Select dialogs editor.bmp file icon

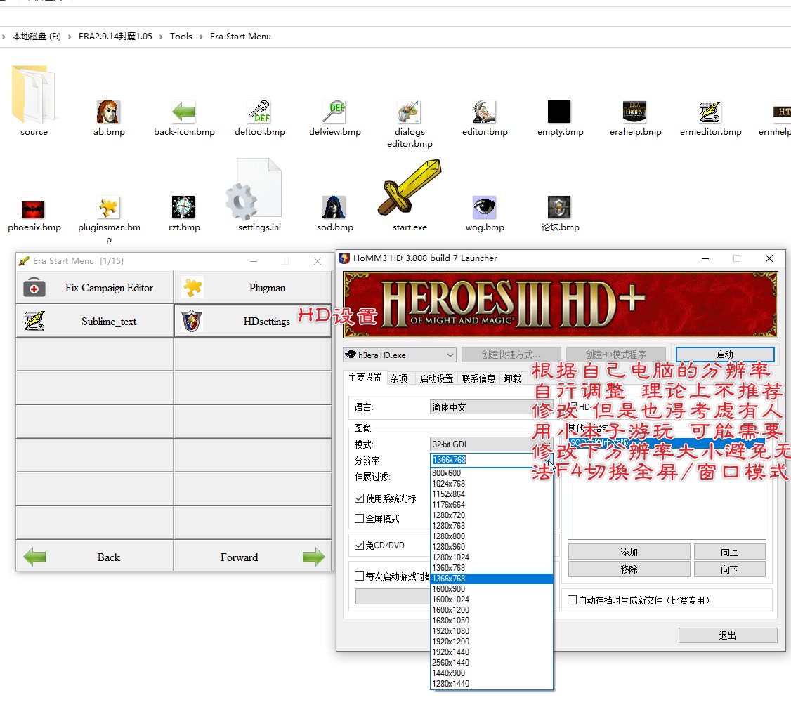409,112
